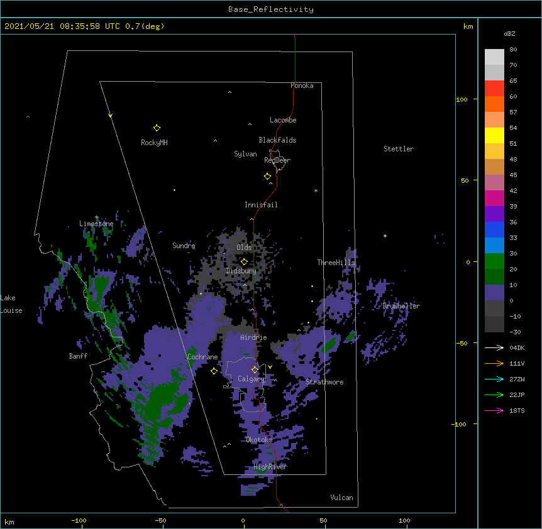
Task: Click the Didsbury label
Action: 241,271
